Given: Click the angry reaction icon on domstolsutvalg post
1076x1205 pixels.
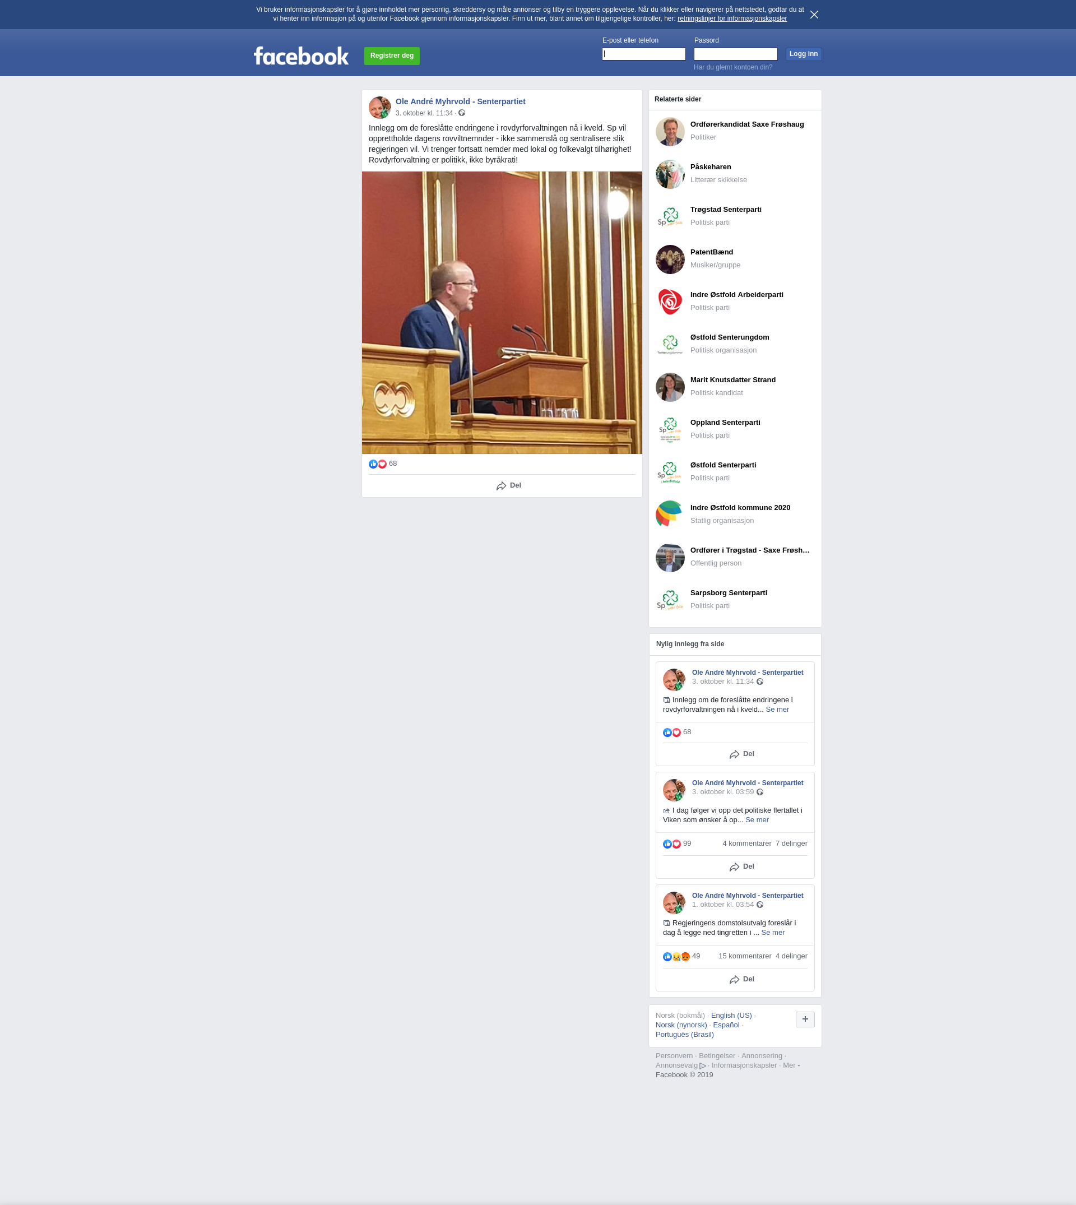Looking at the screenshot, I should click(685, 957).
